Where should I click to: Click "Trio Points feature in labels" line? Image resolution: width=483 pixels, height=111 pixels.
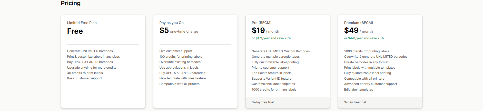271,73
